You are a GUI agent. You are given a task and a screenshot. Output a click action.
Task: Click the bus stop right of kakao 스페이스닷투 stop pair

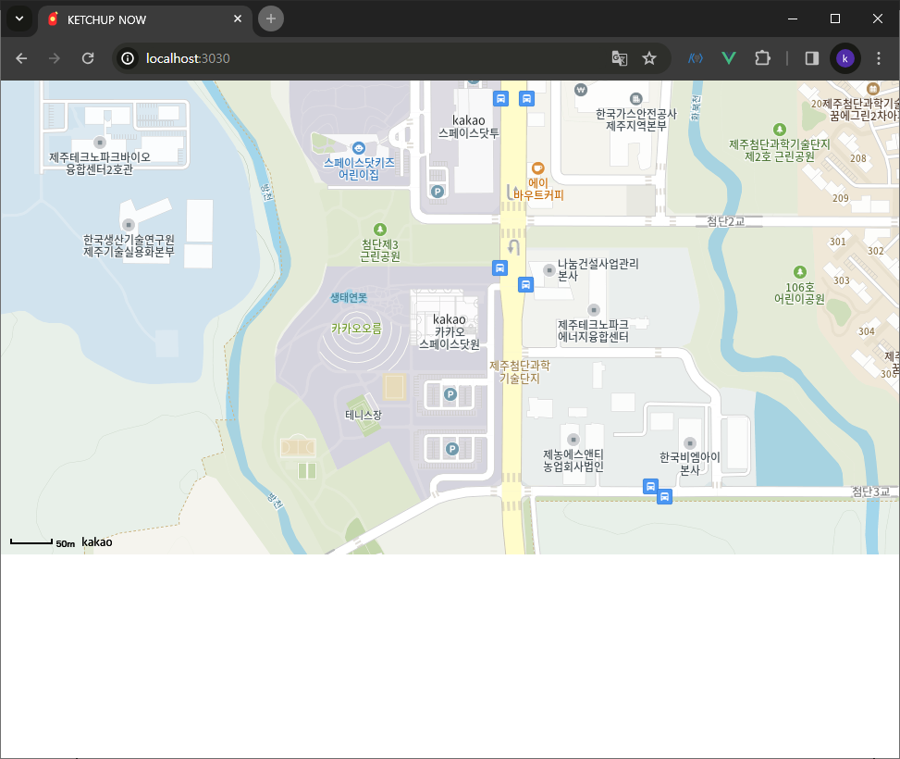[526, 98]
